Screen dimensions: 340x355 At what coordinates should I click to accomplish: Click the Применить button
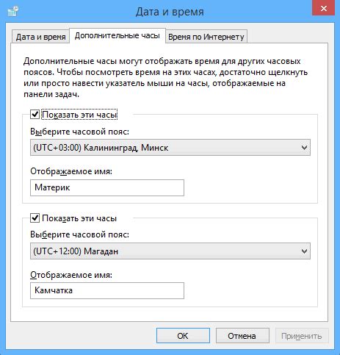302,336
